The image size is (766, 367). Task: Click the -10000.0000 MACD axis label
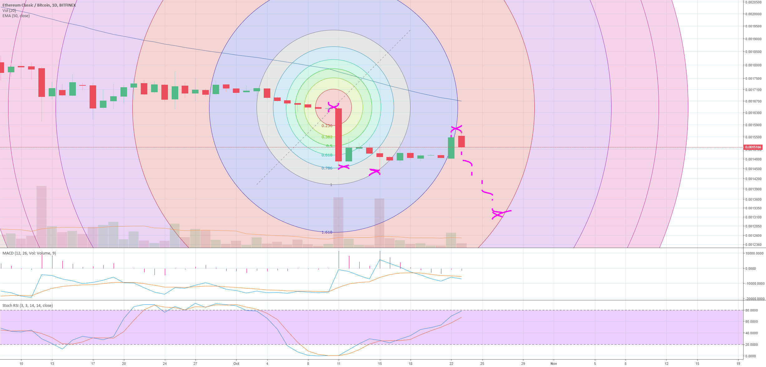pos(754,284)
